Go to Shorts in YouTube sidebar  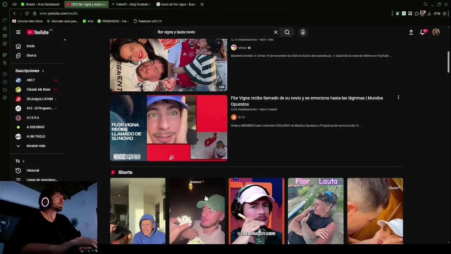(x=37, y=55)
